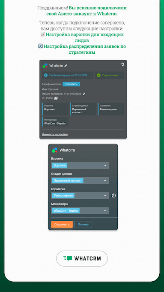Click the Отмена button
Screen dimensions: 164x292
(x=83, y=225)
